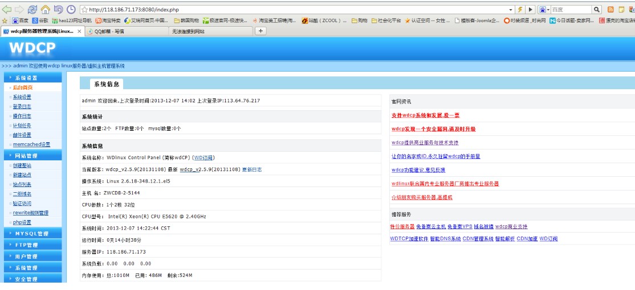Open 模板客-Joomla bookmark
The width and height of the screenshot is (635, 290).
[x=478, y=20]
